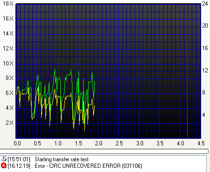Click the 10X label on speed axis

click(8, 64)
